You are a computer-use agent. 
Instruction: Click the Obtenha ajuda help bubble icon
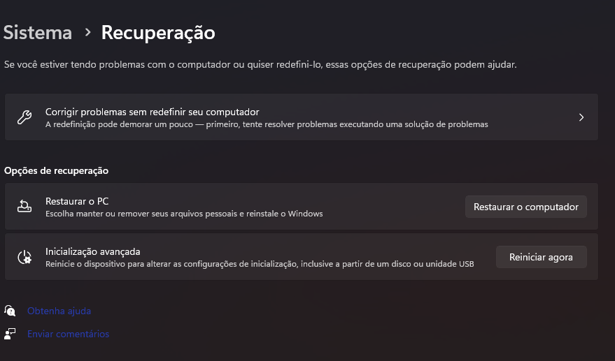[10, 311]
